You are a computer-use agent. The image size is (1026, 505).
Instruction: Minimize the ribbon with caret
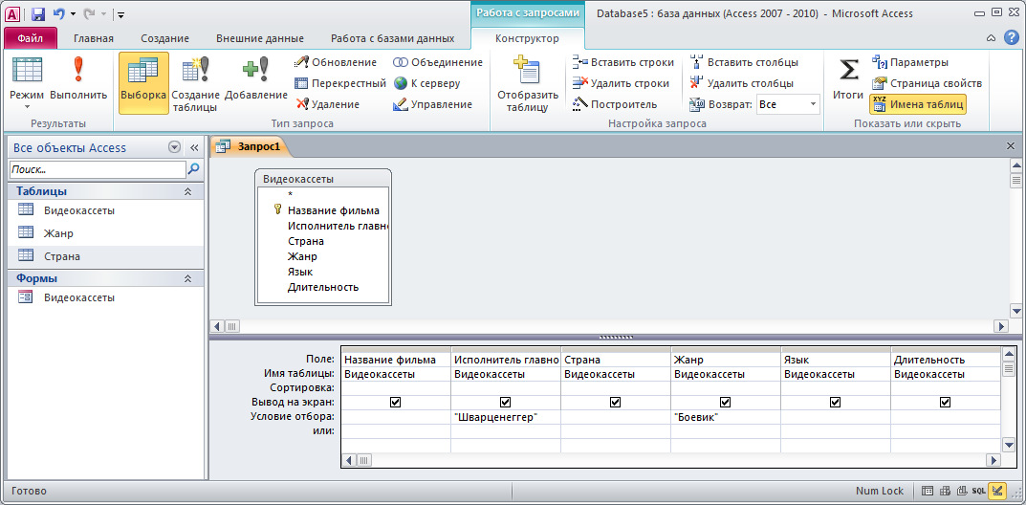click(x=992, y=38)
